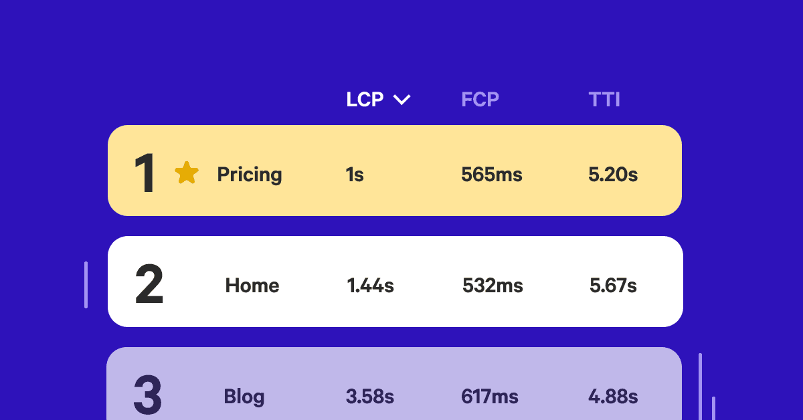Image resolution: width=803 pixels, height=420 pixels.
Task: Click the rank number 1
Action: tap(144, 174)
